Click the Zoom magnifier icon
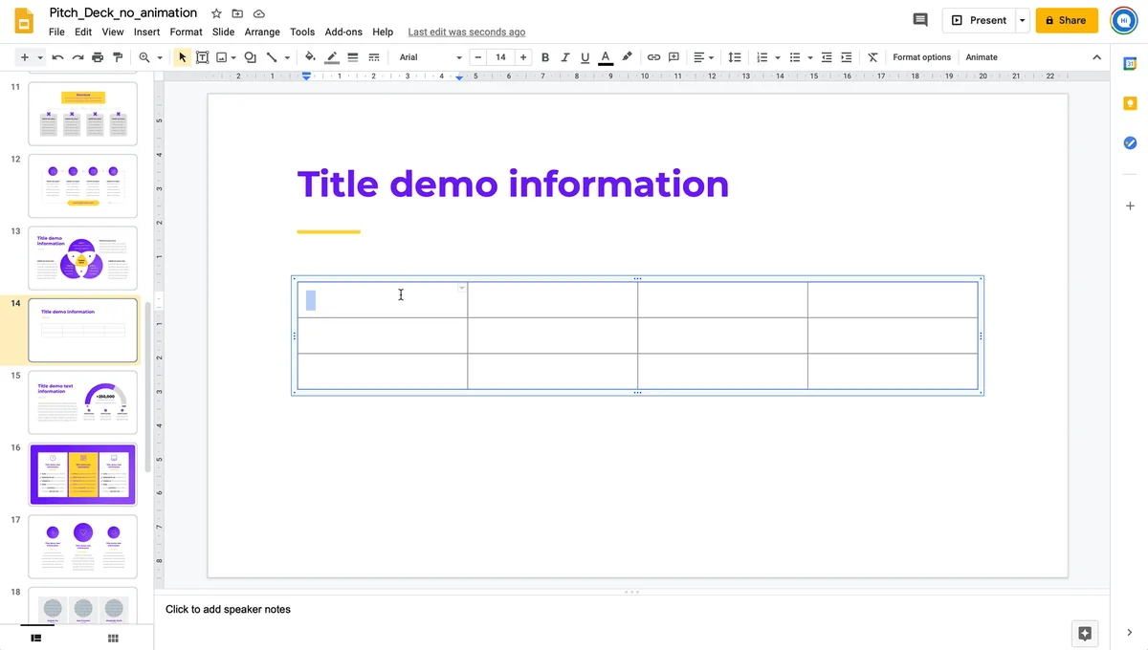The image size is (1148, 650). (x=144, y=57)
